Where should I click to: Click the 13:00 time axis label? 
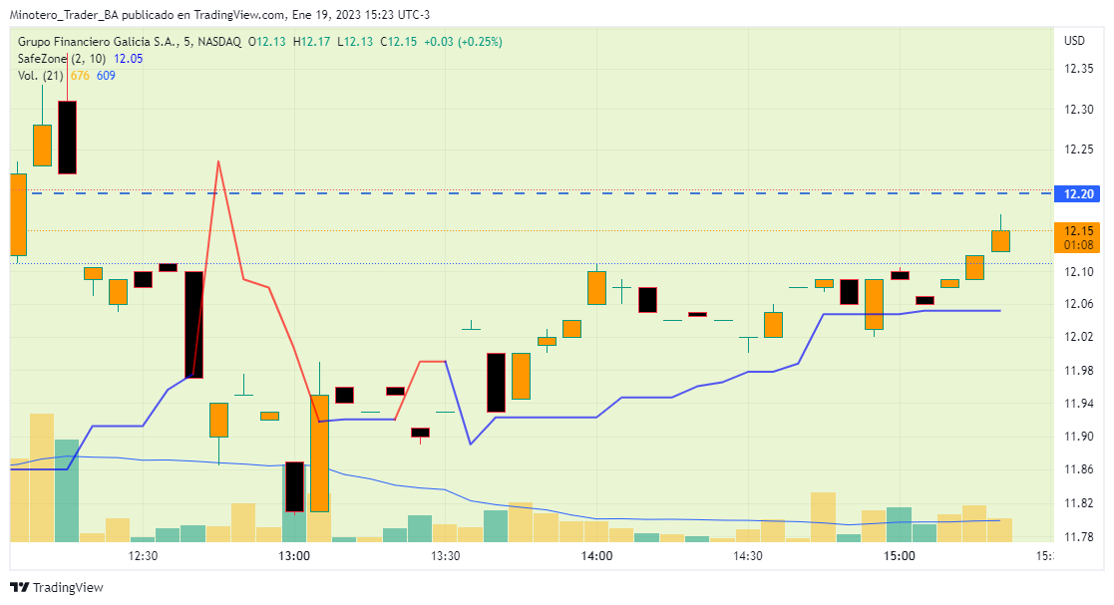[x=294, y=555]
